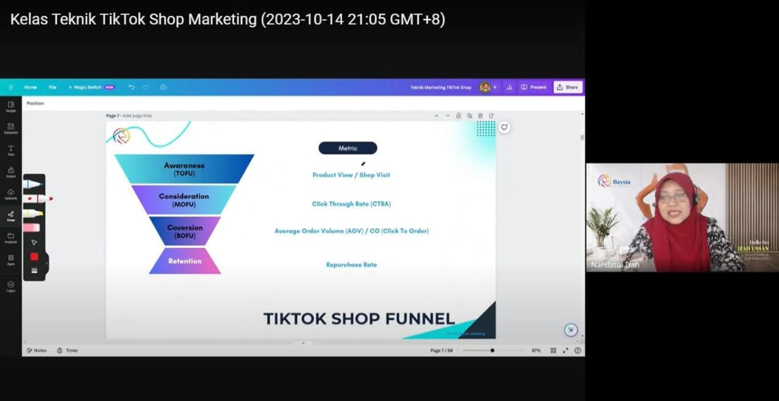The image size is (779, 401).
Task: Pick the yellow highlighter tool
Action: pos(33,213)
